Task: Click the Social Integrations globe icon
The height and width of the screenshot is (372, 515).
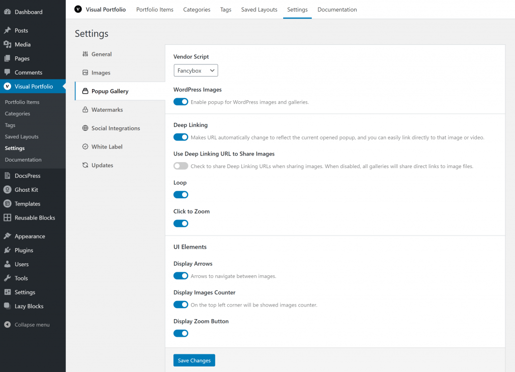Action: [85, 128]
